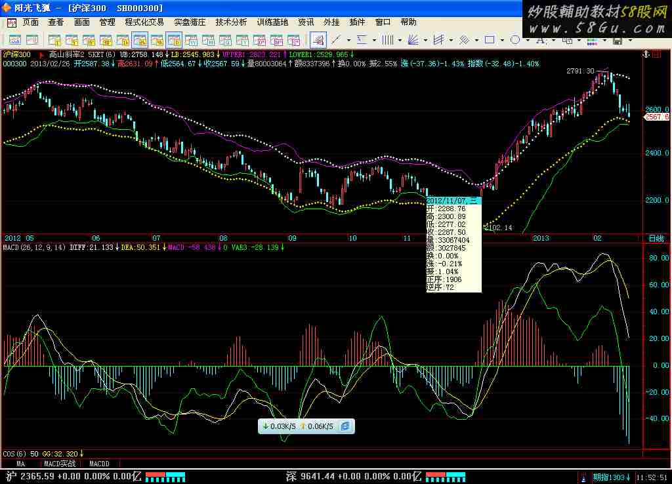
Task: Toggle the drawing pencil-ruler tool
Action: (x=318, y=40)
